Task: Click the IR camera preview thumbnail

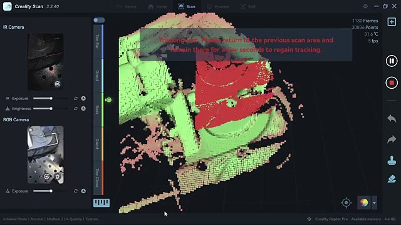Action: coord(46,62)
